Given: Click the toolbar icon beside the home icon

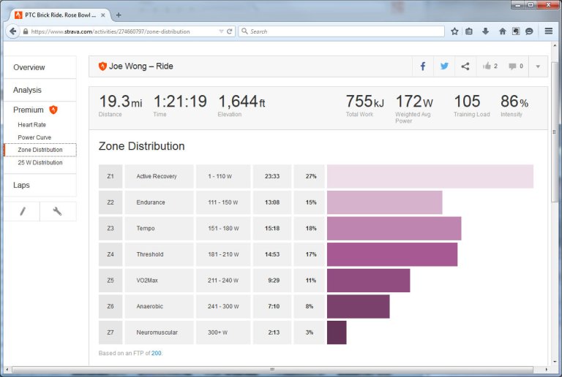Looking at the screenshot, I should tap(516, 31).
